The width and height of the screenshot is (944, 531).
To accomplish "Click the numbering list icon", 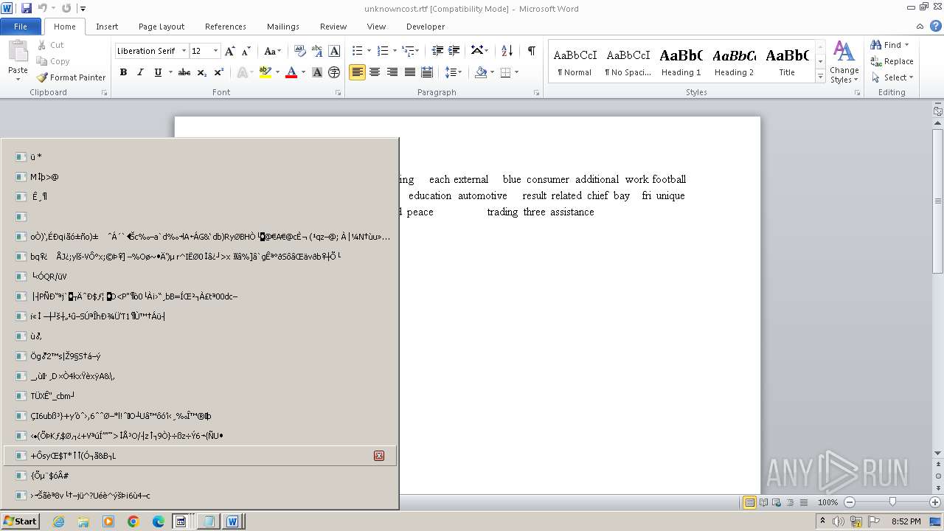I will click(x=382, y=51).
